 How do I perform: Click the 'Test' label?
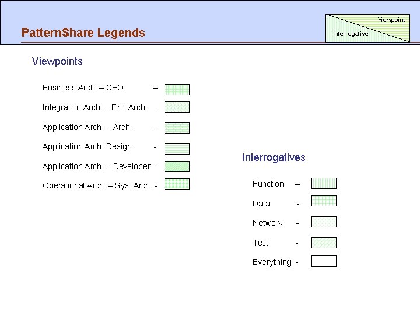pos(260,243)
